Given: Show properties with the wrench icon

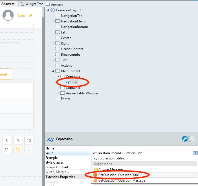Looking at the screenshot, I should [185, 139].
